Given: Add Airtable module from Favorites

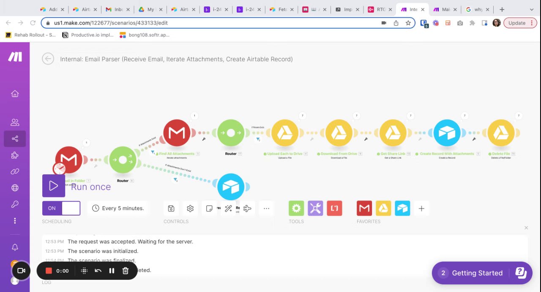Looking at the screenshot, I should click(402, 208).
